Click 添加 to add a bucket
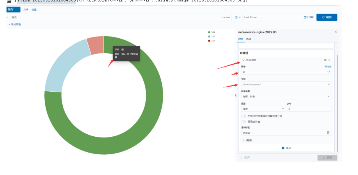This screenshot has width=358, height=175. click(x=286, y=148)
